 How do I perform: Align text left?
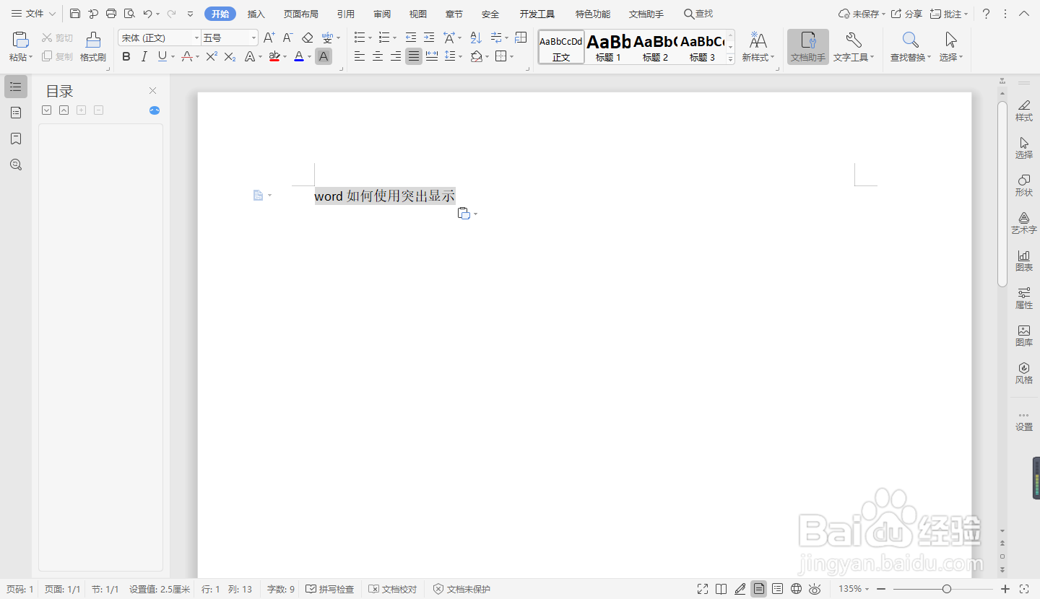tap(359, 56)
